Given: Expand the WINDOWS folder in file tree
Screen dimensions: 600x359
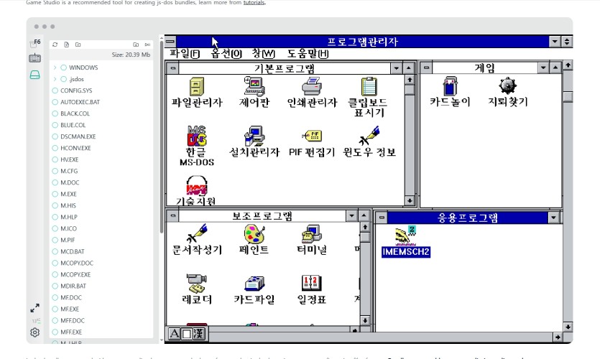Looking at the screenshot, I should (x=55, y=67).
